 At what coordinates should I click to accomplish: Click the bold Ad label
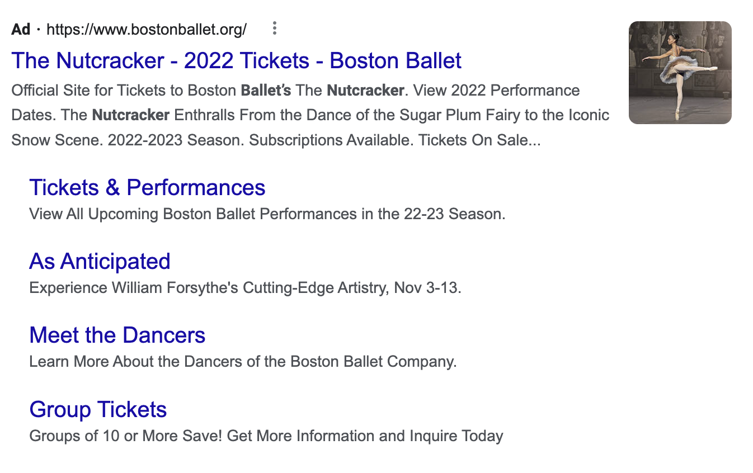(x=21, y=29)
